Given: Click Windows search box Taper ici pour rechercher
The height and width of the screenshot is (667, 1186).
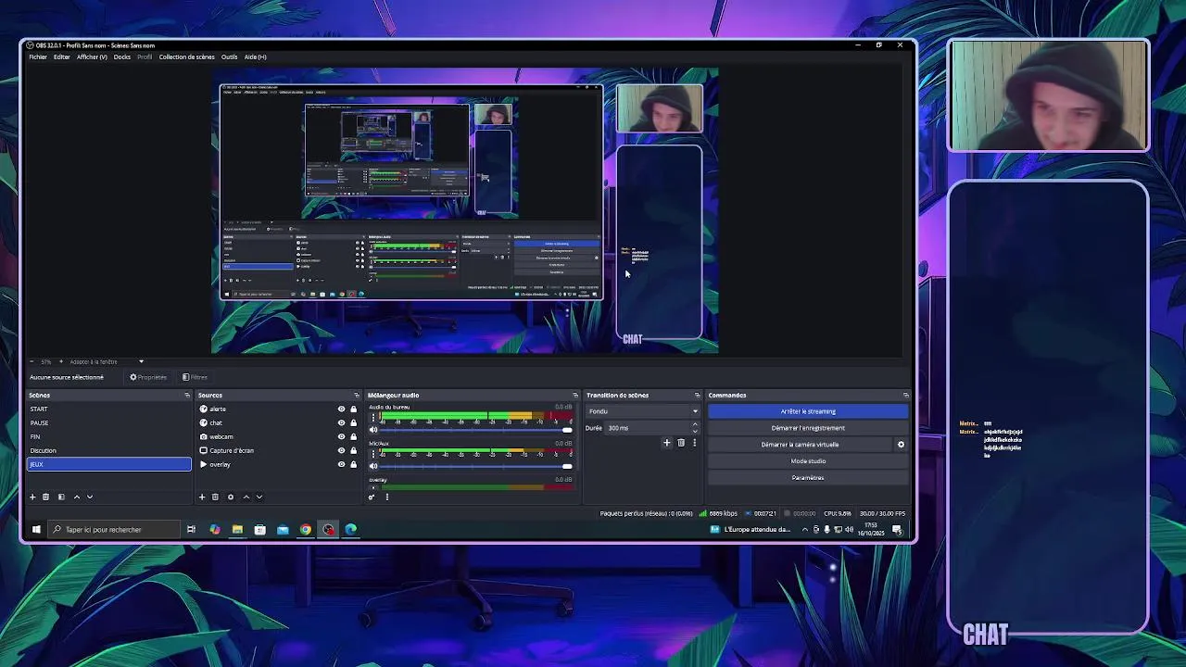Looking at the screenshot, I should coord(113,530).
